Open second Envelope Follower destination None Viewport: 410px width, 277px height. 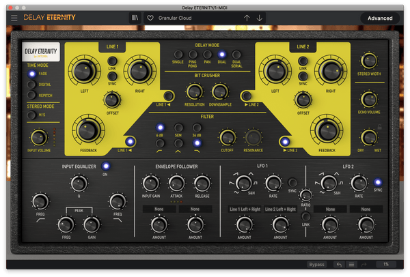tap(195, 209)
